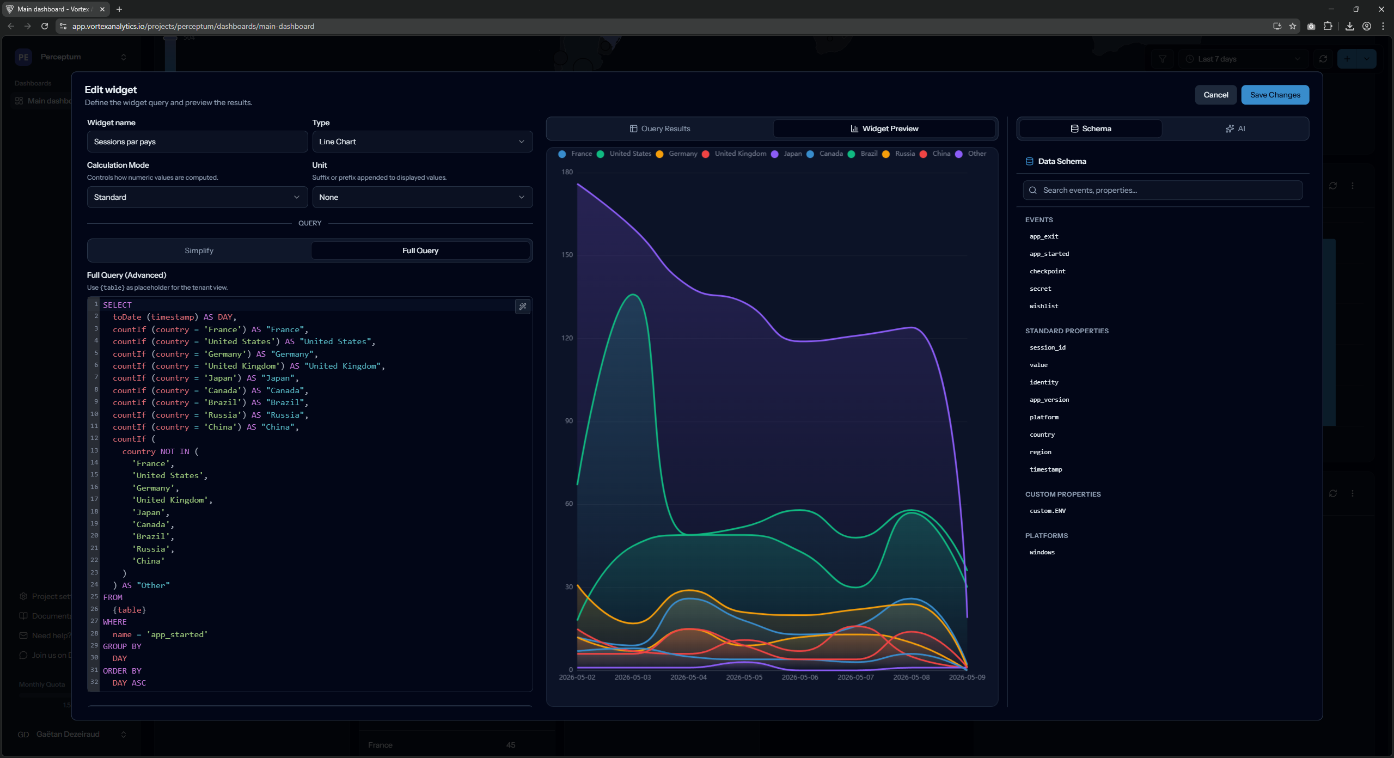Toggle China series in legend

[x=935, y=154]
